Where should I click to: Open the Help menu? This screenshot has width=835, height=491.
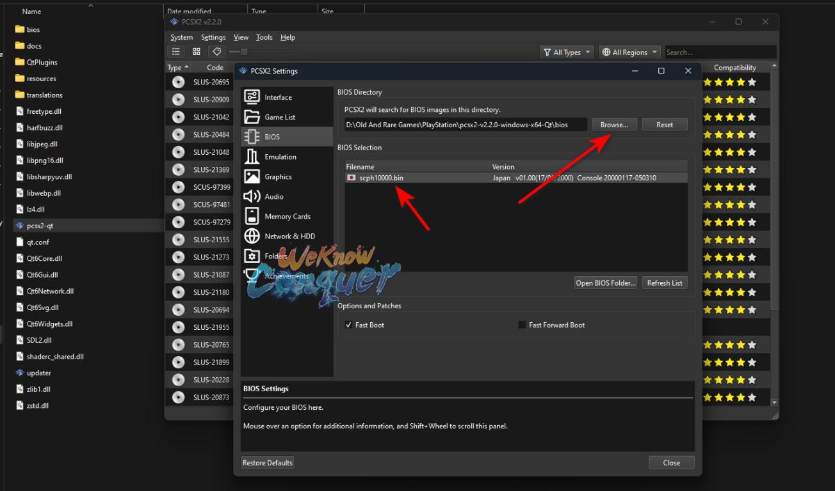288,37
